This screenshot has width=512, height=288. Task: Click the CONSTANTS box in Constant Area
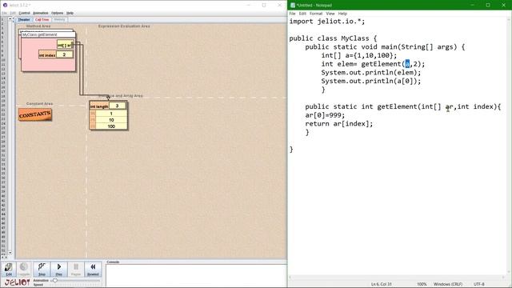tap(35, 114)
